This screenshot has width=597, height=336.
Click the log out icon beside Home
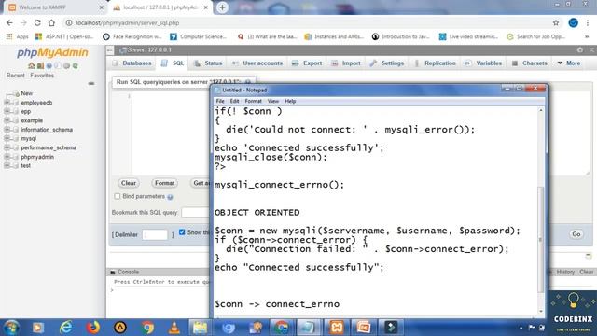40,66
